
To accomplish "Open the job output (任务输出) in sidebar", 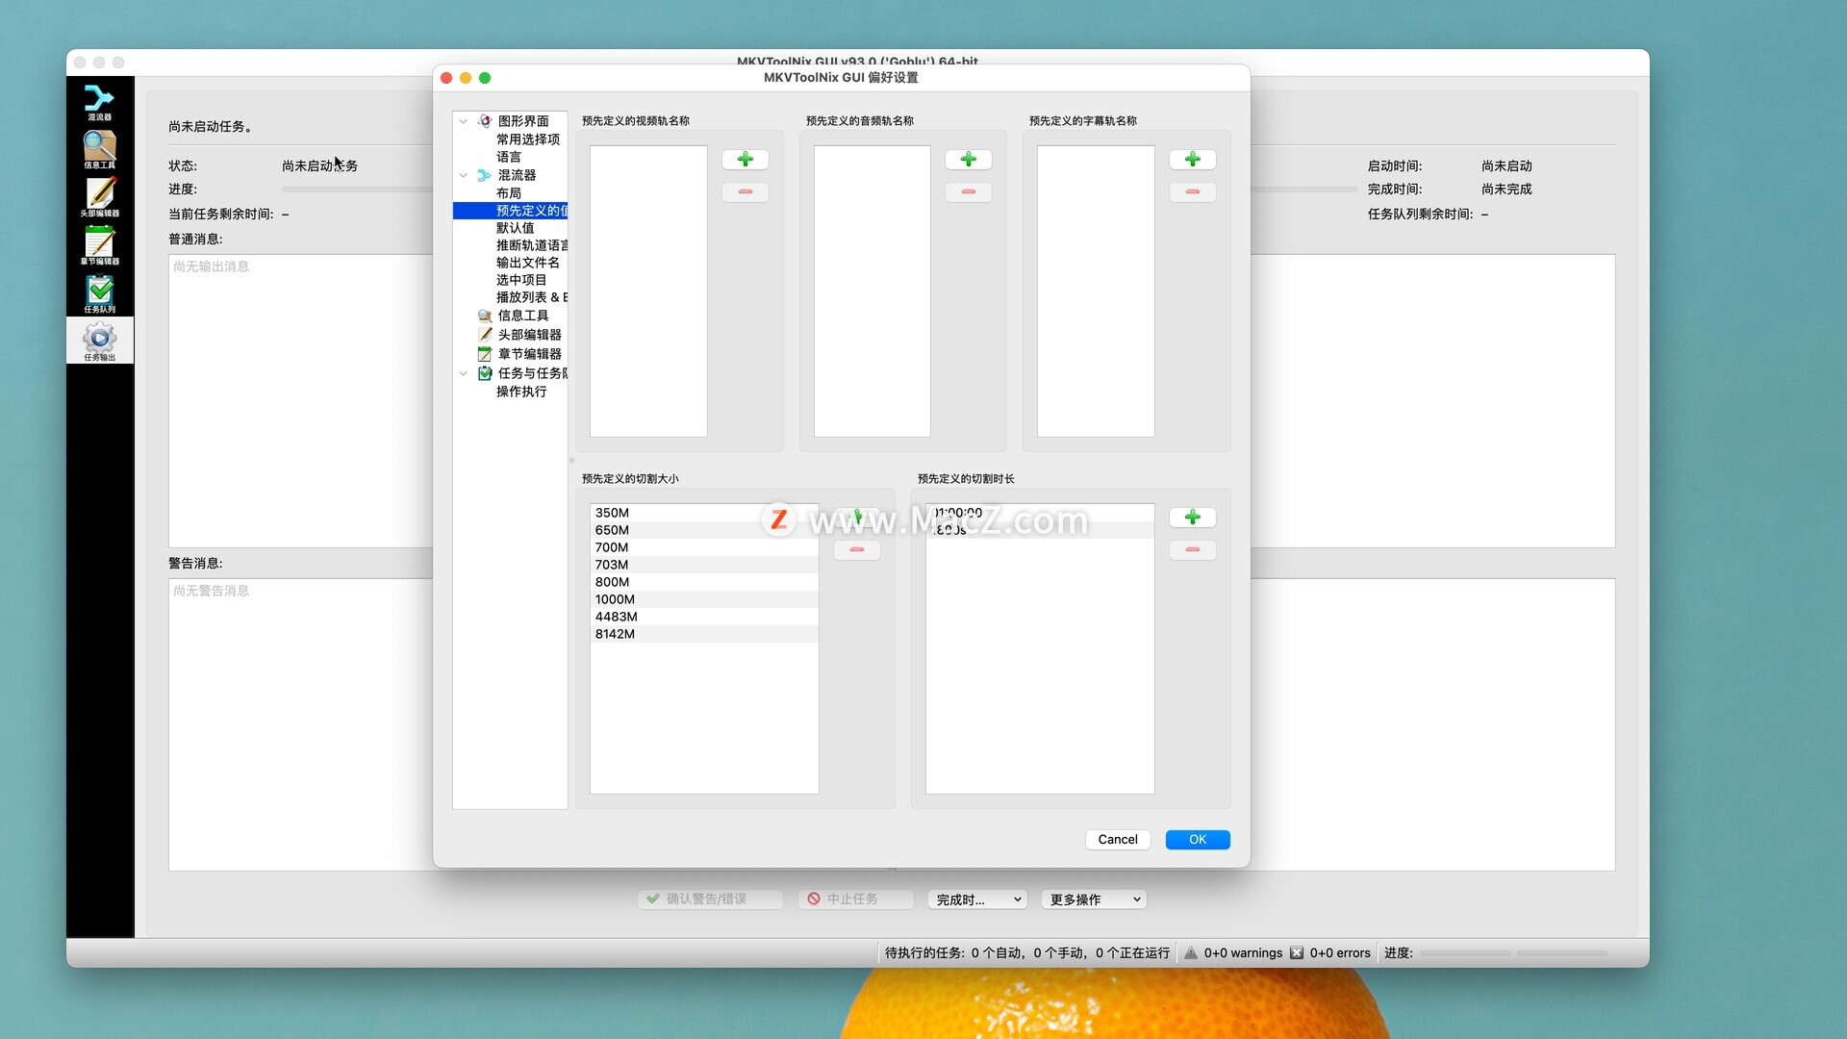I will pyautogui.click(x=99, y=342).
